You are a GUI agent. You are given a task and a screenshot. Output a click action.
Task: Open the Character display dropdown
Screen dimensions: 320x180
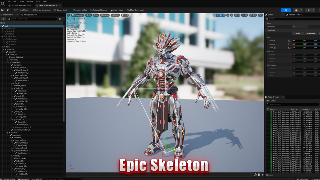pos(105,15)
